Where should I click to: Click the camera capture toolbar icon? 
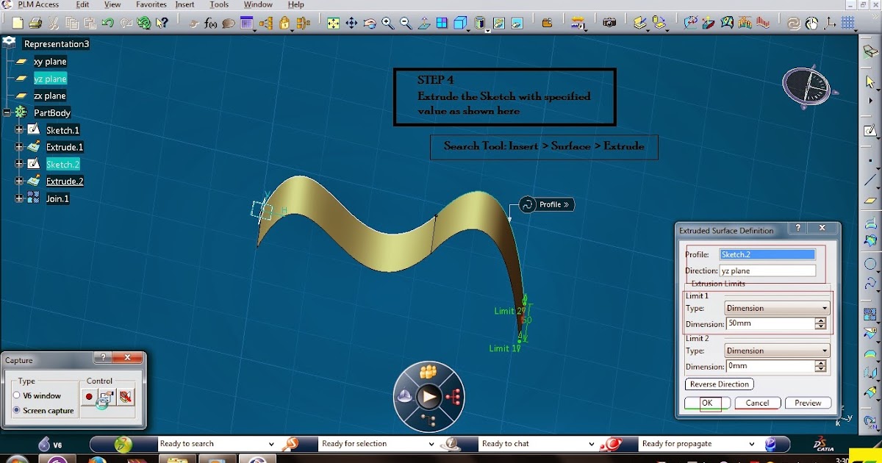tap(609, 23)
